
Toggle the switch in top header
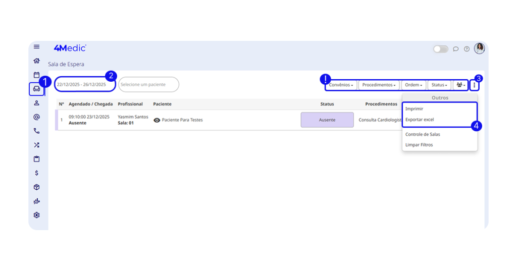(x=440, y=49)
